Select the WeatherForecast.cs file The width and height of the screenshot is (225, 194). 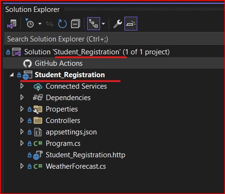coord(76,166)
